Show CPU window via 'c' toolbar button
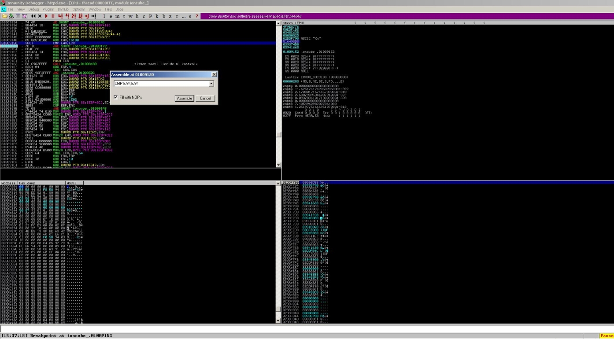 click(144, 16)
